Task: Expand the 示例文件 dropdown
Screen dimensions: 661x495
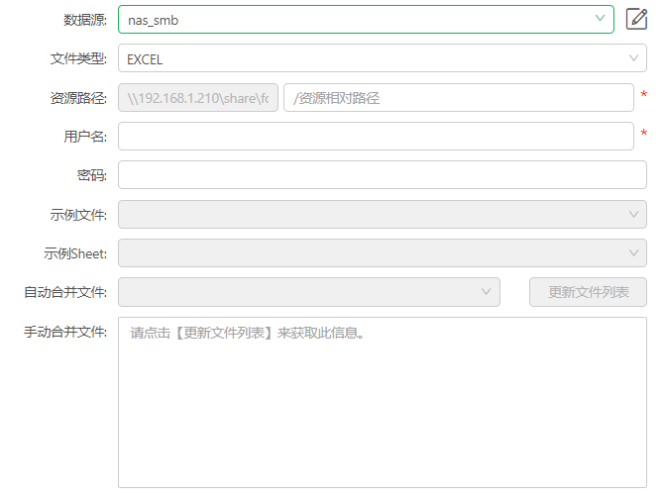Action: point(383,215)
